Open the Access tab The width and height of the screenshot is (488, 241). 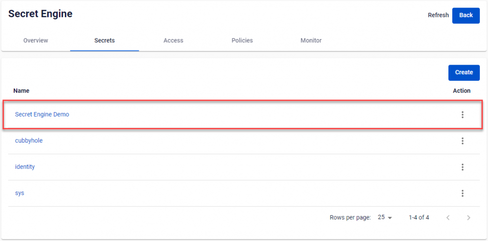tap(173, 40)
